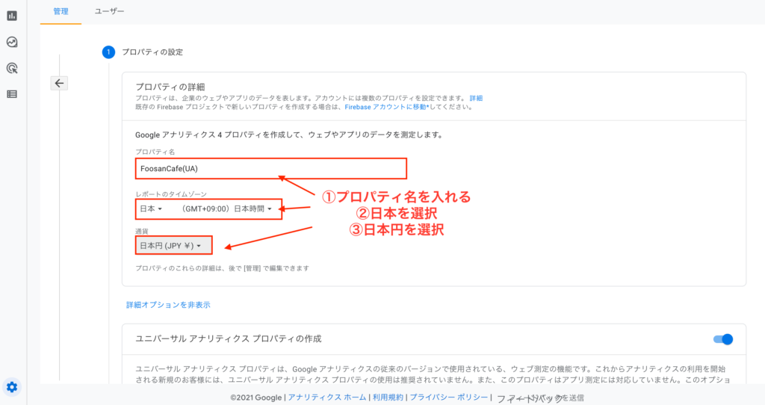Open アナリティクス ホーム footer link
Image resolution: width=765 pixels, height=405 pixels.
327,398
